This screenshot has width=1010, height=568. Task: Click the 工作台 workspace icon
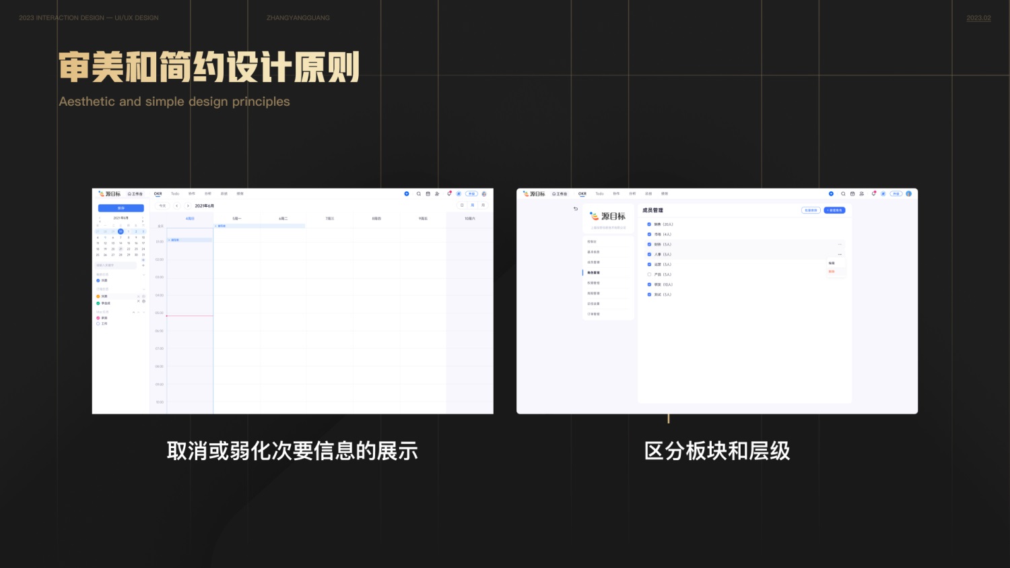click(x=135, y=193)
